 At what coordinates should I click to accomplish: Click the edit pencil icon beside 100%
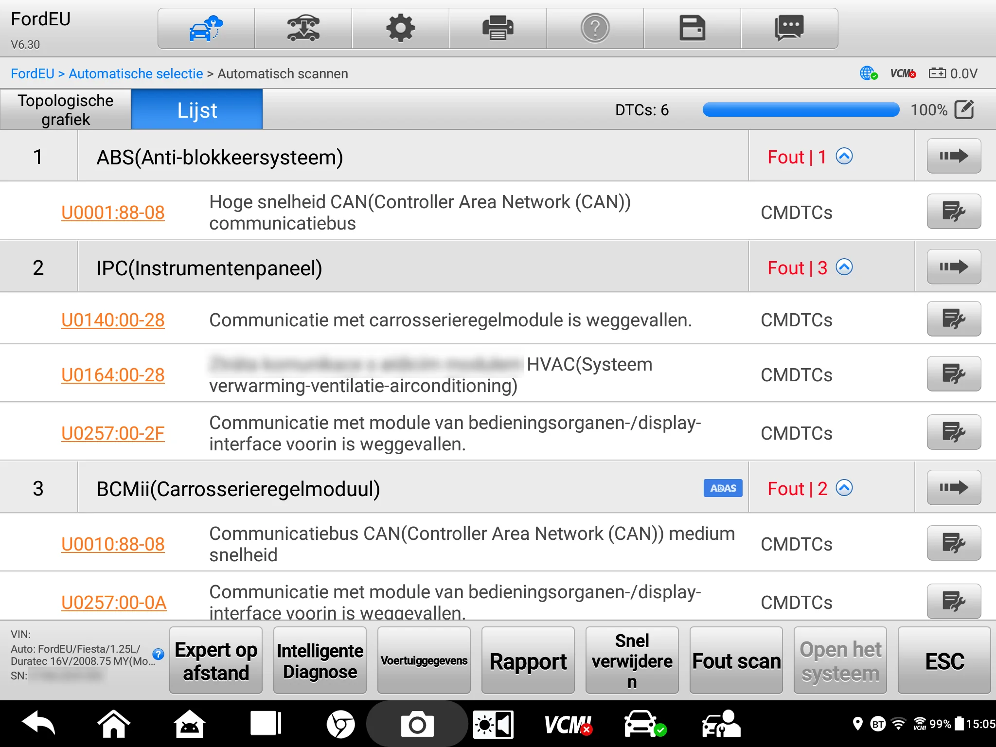964,109
